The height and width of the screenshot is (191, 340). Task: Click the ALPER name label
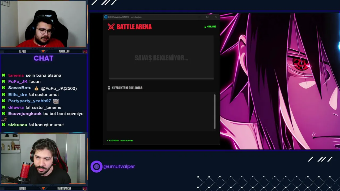(x=22, y=51)
